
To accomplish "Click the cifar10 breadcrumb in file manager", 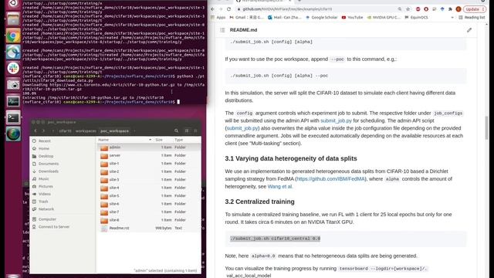I will coord(65,131).
